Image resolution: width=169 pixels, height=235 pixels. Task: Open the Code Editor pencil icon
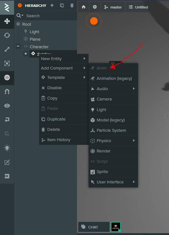click(x=7, y=162)
